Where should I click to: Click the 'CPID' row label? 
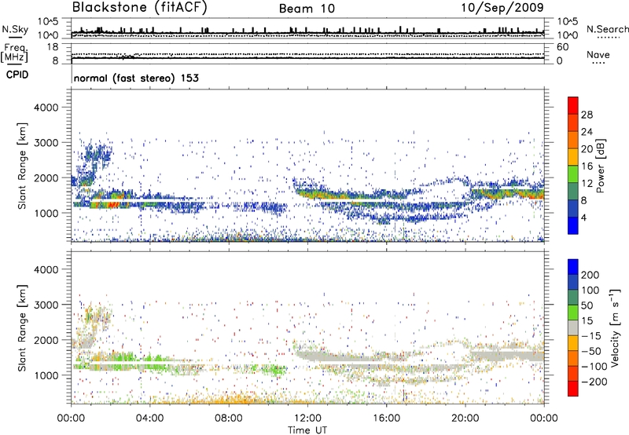pos(17,75)
